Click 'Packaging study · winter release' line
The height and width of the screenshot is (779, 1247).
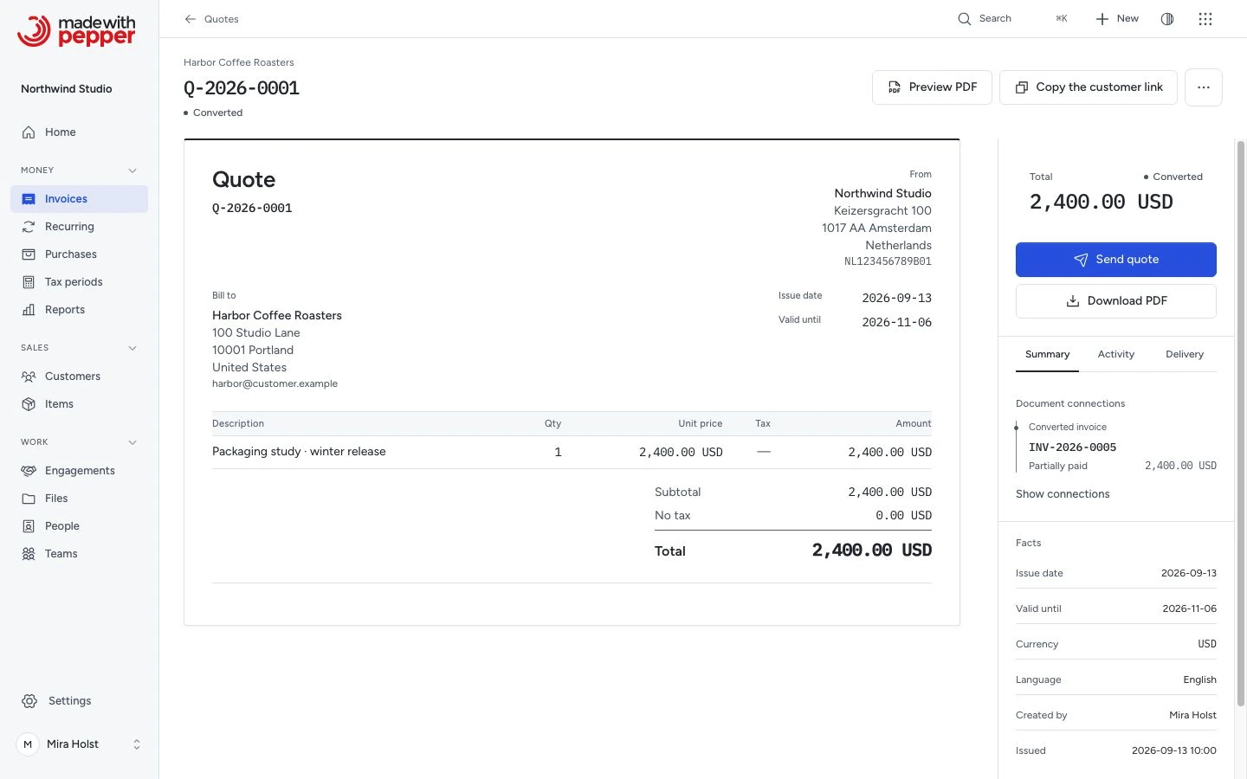pyautogui.click(x=299, y=452)
